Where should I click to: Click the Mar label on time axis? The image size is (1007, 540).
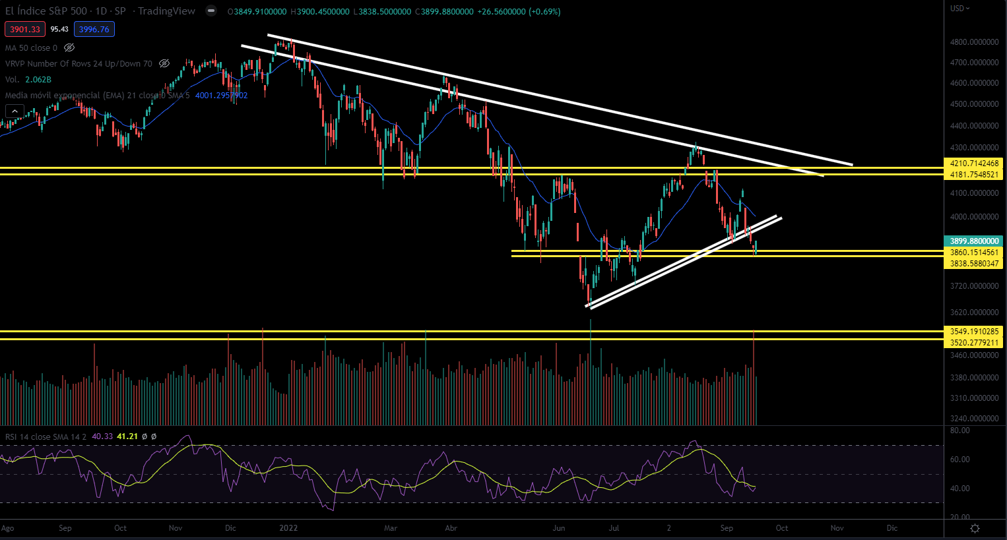click(x=391, y=528)
